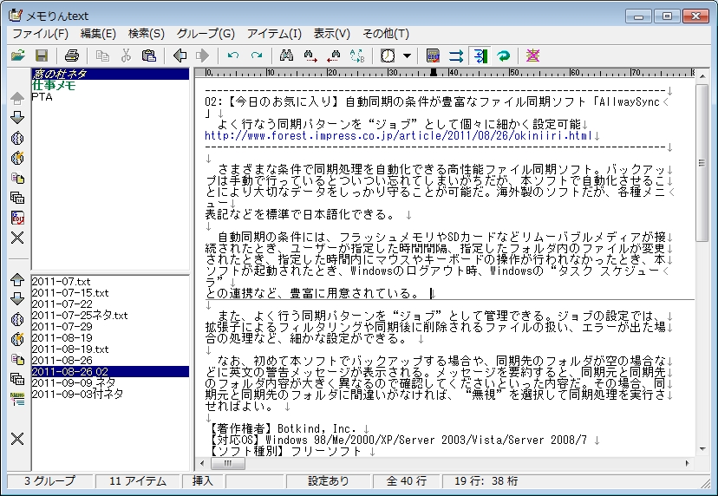Click the right arrow forward icon
This screenshot has height=496, width=718.
pos(202,55)
